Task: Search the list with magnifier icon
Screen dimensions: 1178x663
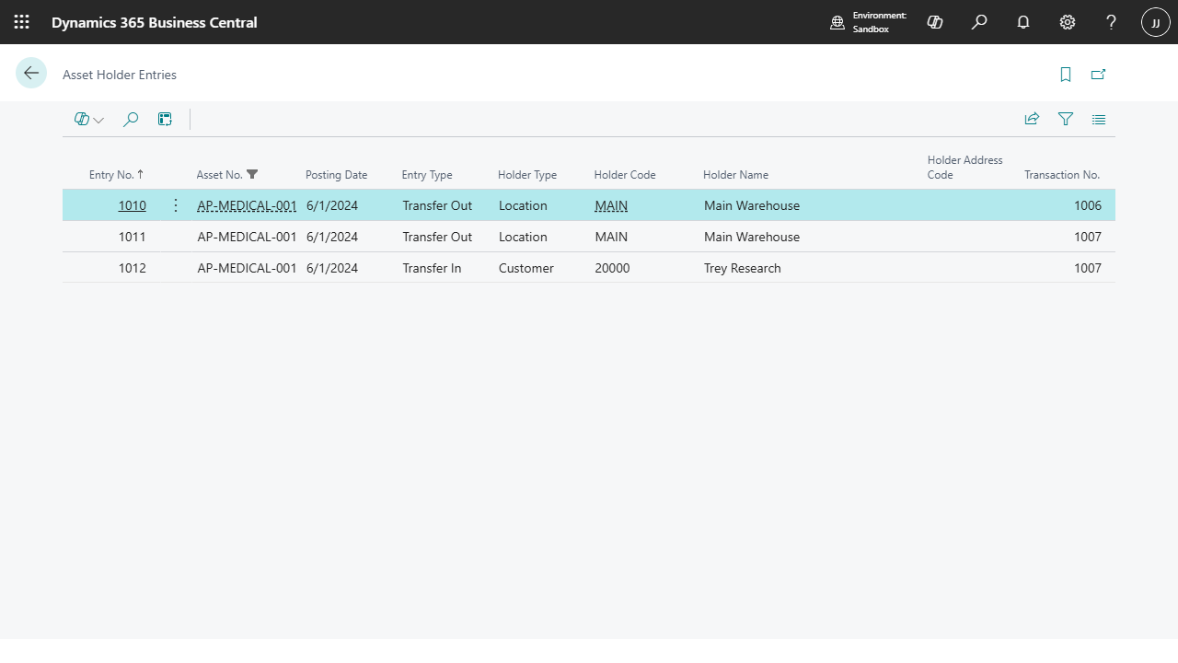Action: [131, 119]
